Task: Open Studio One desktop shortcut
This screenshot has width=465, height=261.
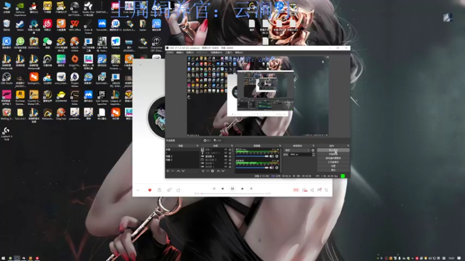Action: tap(88, 8)
